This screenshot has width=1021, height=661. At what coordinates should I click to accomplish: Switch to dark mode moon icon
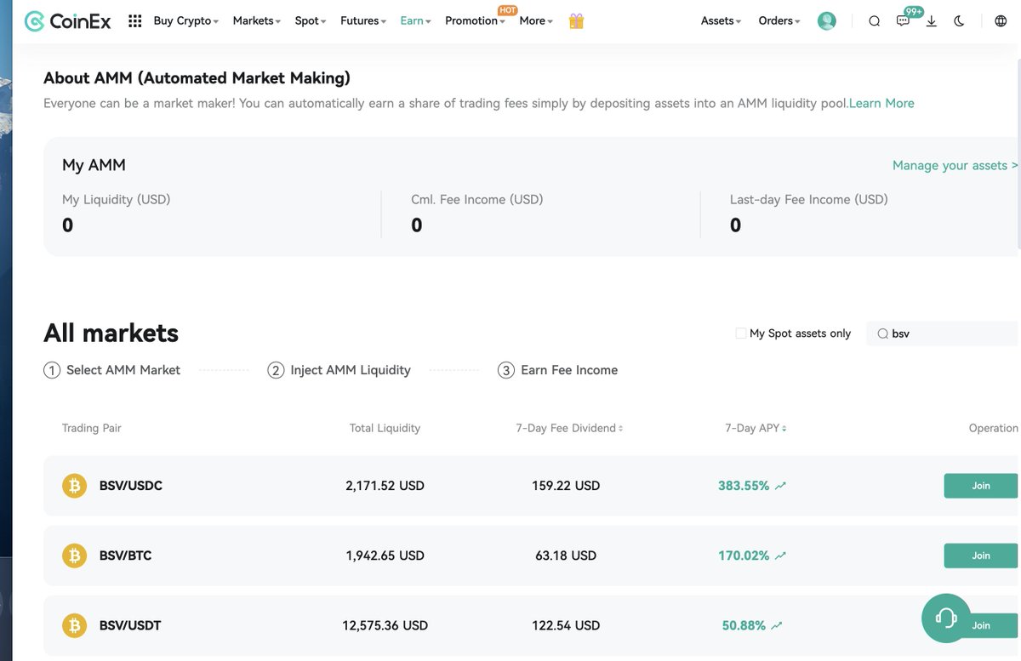point(960,21)
